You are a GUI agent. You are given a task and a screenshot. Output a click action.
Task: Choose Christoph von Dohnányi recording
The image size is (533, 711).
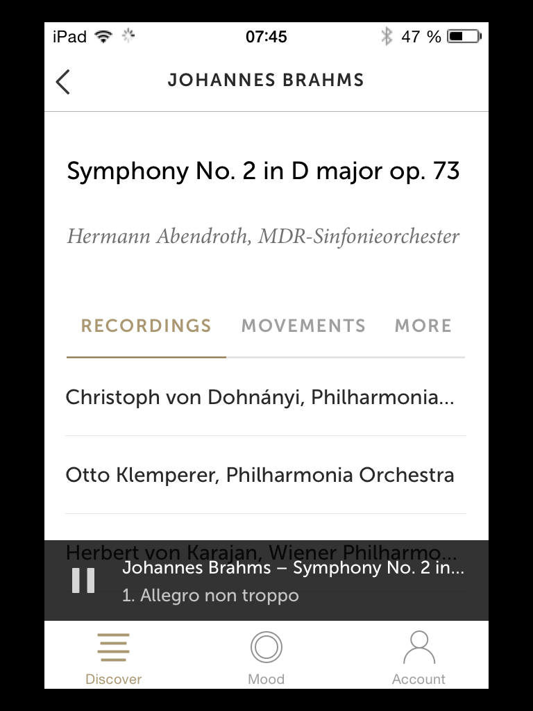(x=266, y=397)
